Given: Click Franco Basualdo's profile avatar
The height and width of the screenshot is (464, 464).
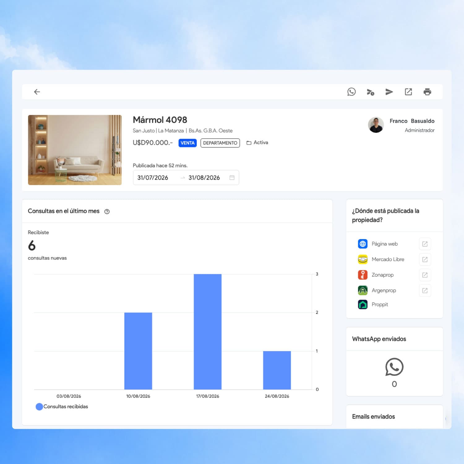Looking at the screenshot, I should (x=376, y=125).
